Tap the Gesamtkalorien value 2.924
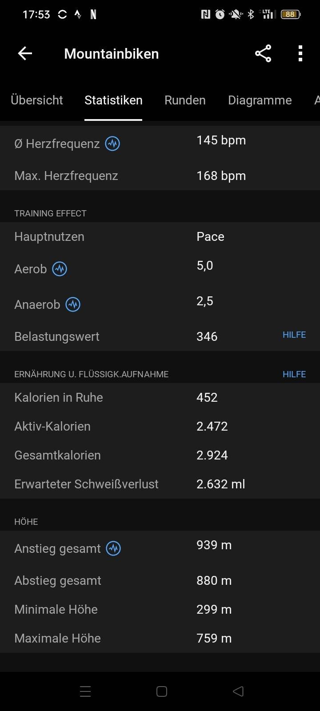The width and height of the screenshot is (320, 711). [212, 455]
